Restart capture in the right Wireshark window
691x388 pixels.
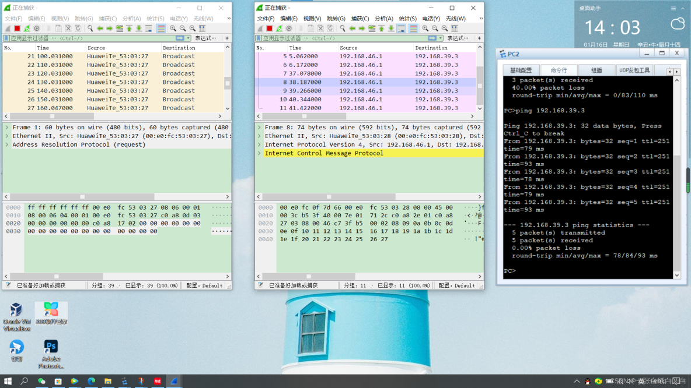(x=280, y=28)
